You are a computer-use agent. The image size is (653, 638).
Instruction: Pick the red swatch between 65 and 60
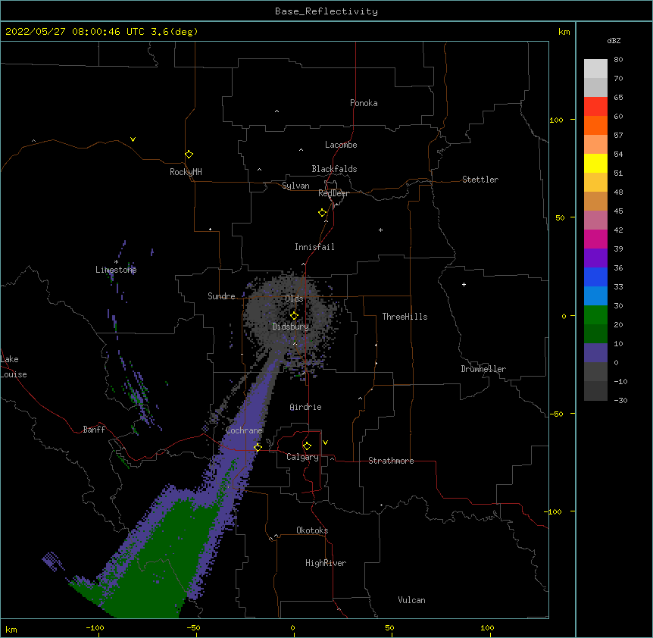[x=595, y=106]
